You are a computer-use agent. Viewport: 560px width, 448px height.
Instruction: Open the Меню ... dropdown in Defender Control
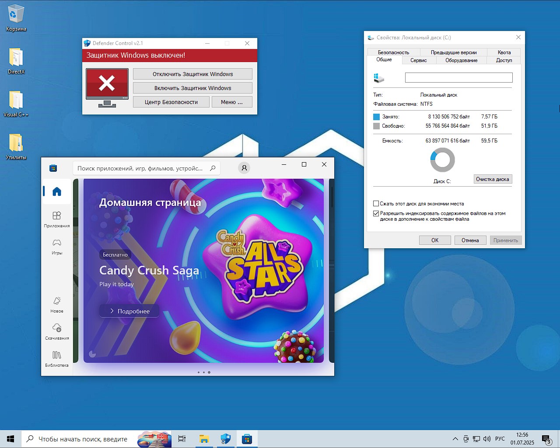pos(232,102)
